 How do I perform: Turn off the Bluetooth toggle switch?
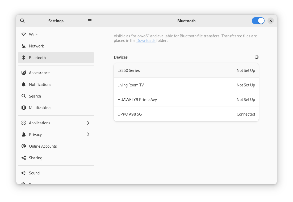[x=258, y=21]
